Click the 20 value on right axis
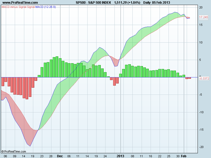 [x=201, y=8]
